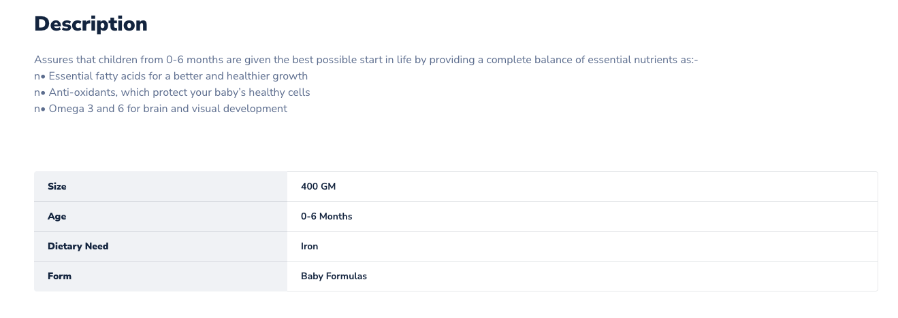
Task: Click the Form label in the table
Action: tap(59, 277)
